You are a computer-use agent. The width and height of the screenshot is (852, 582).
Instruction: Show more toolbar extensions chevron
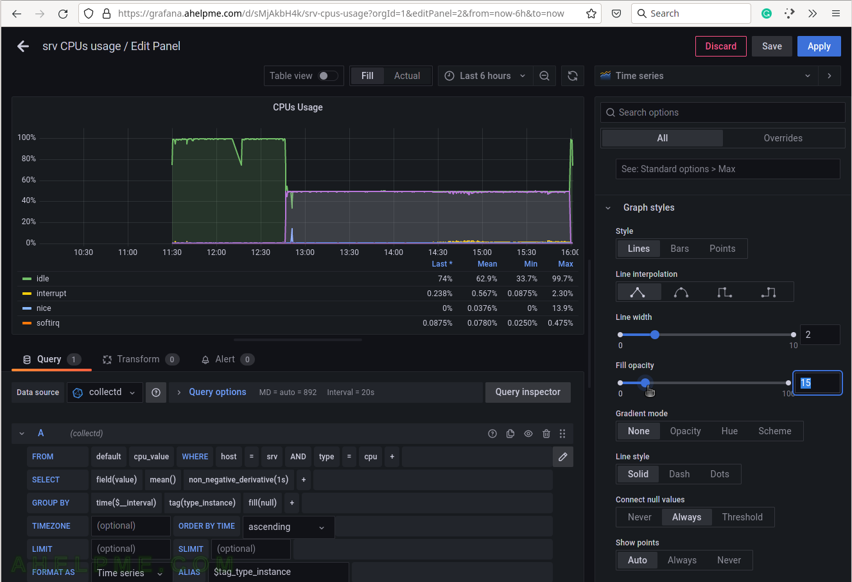click(x=813, y=13)
